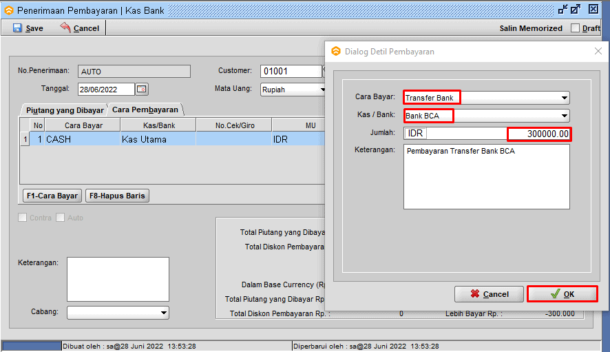
Task: Click the main form Keterangan box
Action: tap(118, 279)
